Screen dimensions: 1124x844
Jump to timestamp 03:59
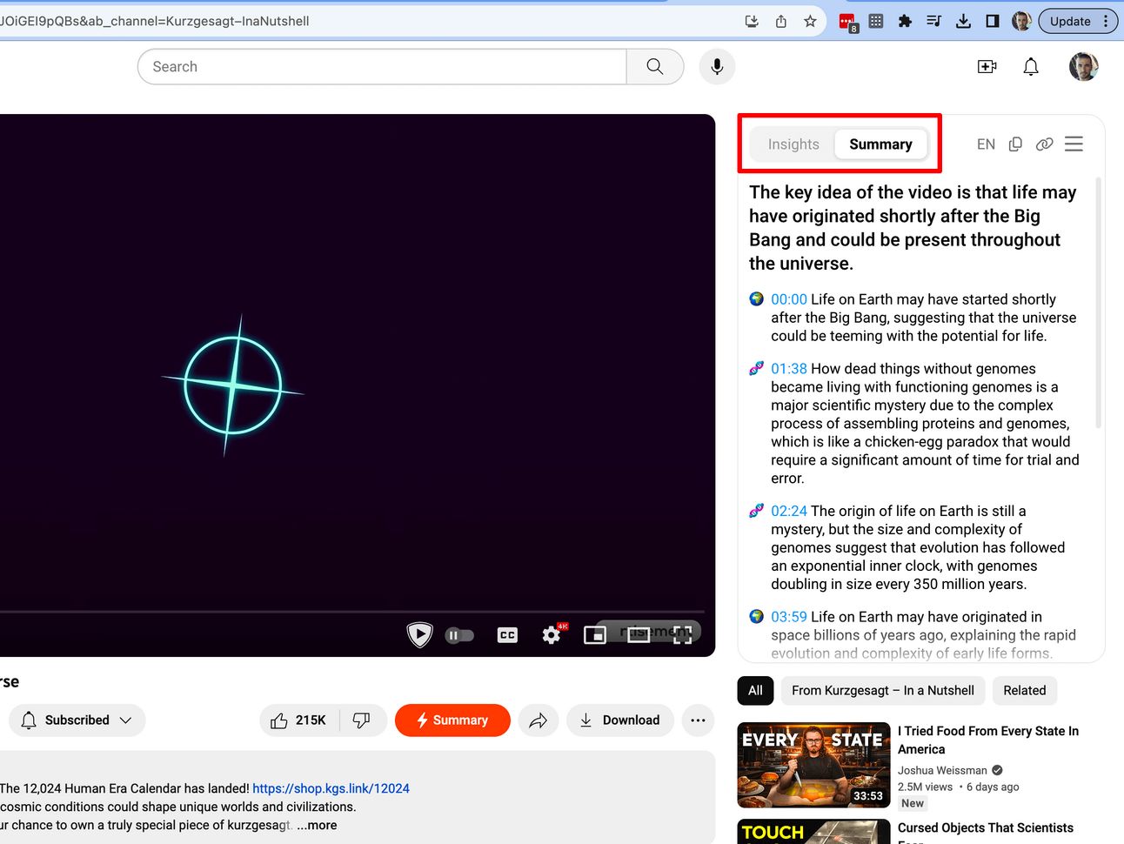click(x=789, y=617)
